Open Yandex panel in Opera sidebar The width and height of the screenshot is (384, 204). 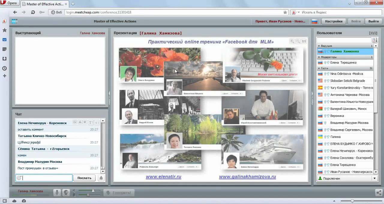coord(4,21)
